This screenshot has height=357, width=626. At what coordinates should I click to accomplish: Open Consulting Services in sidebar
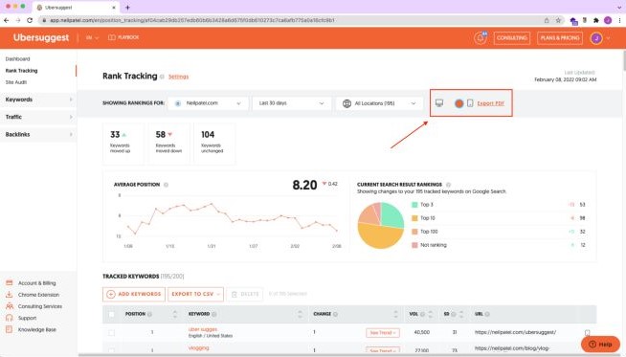[x=40, y=306]
